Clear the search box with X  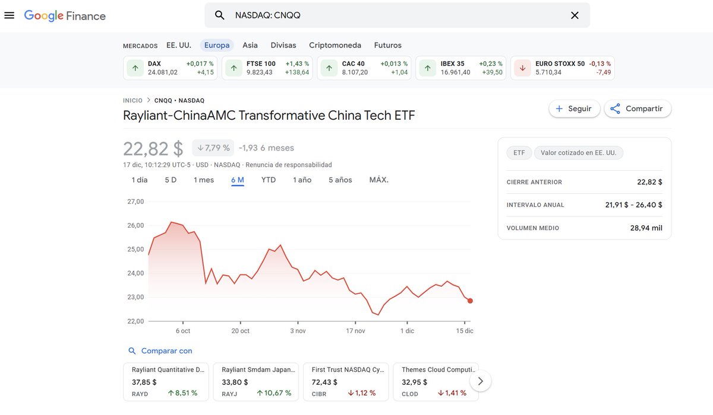[x=575, y=15]
